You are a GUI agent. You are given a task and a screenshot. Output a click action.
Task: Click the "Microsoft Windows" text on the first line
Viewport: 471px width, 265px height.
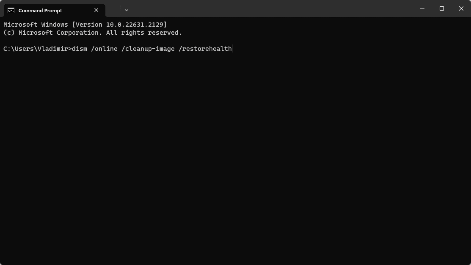[36, 25]
